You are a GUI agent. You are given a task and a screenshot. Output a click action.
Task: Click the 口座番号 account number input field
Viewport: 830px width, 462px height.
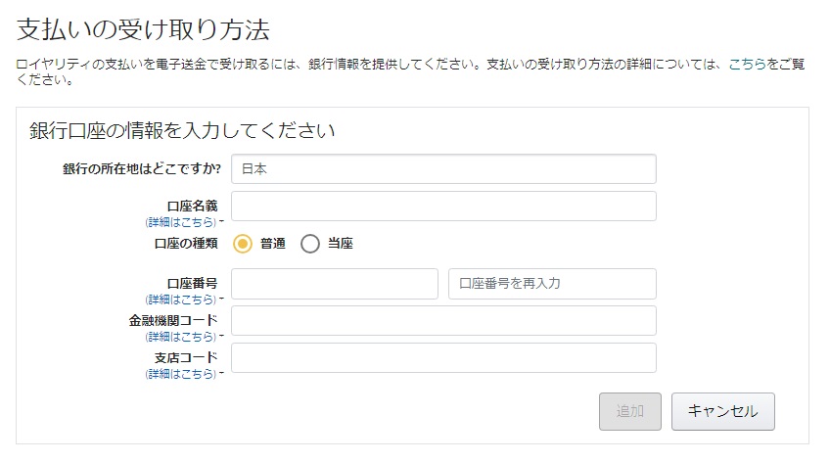[335, 284]
